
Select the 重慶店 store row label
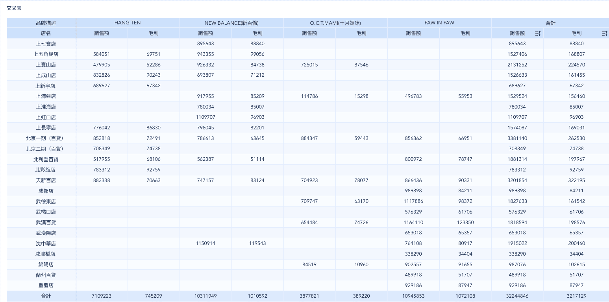(46, 285)
